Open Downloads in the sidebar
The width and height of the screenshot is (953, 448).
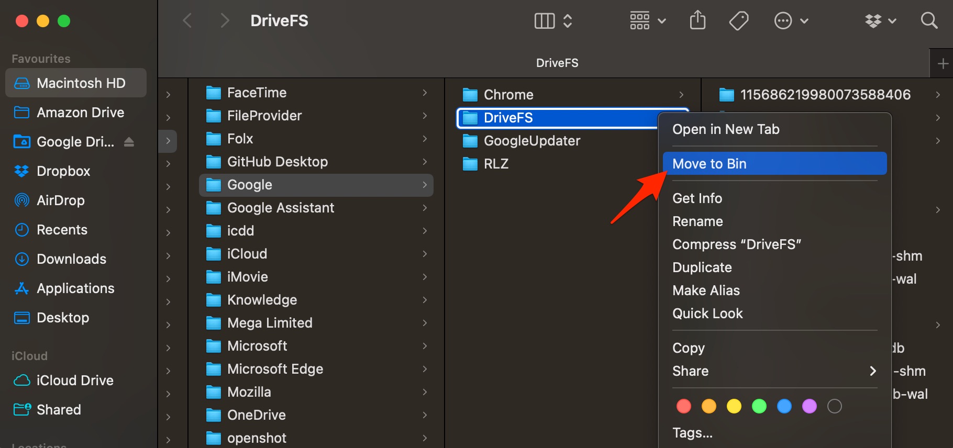click(76, 259)
